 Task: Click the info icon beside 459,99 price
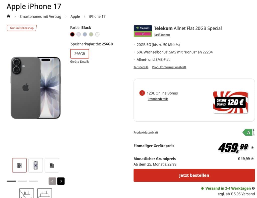(x=252, y=147)
